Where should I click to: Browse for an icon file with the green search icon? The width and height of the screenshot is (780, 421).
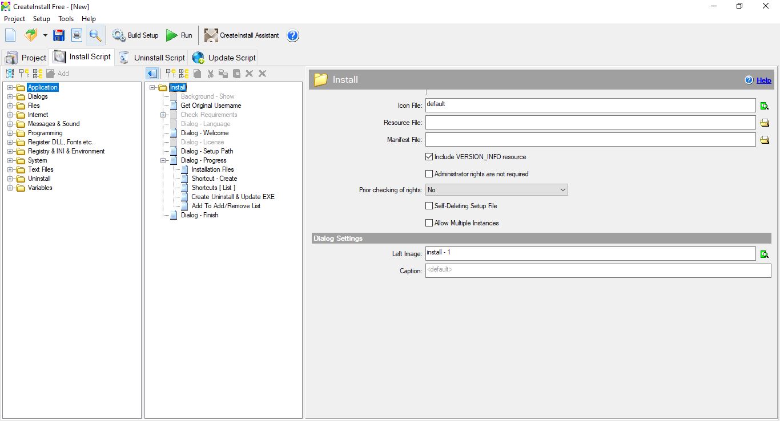(x=765, y=106)
